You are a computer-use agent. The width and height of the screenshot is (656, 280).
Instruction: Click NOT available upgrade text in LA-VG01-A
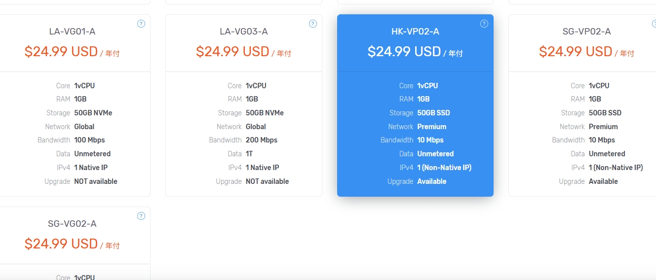(96, 181)
